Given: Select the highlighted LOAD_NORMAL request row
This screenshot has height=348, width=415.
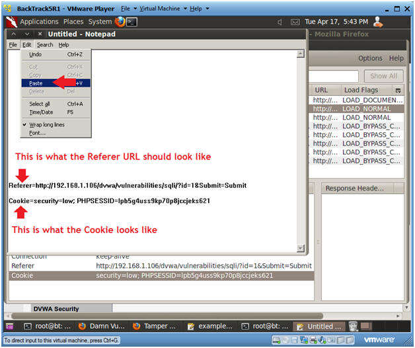Looking at the screenshot, I should click(x=356, y=109).
